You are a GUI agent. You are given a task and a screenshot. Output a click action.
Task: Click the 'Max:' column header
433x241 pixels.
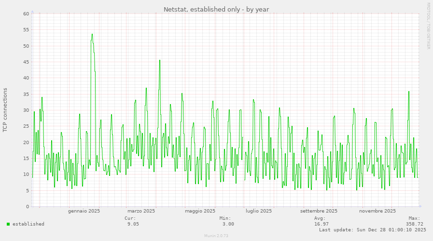point(415,218)
